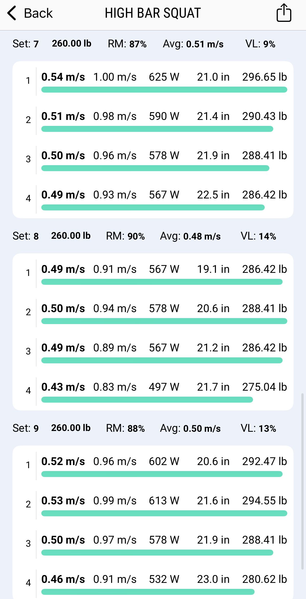Tap Set 7 rep 3 velocity bar
This screenshot has width=306, height=599.
click(155, 168)
